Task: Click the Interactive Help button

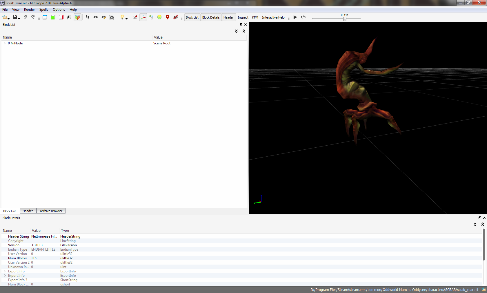Action: 273,17
